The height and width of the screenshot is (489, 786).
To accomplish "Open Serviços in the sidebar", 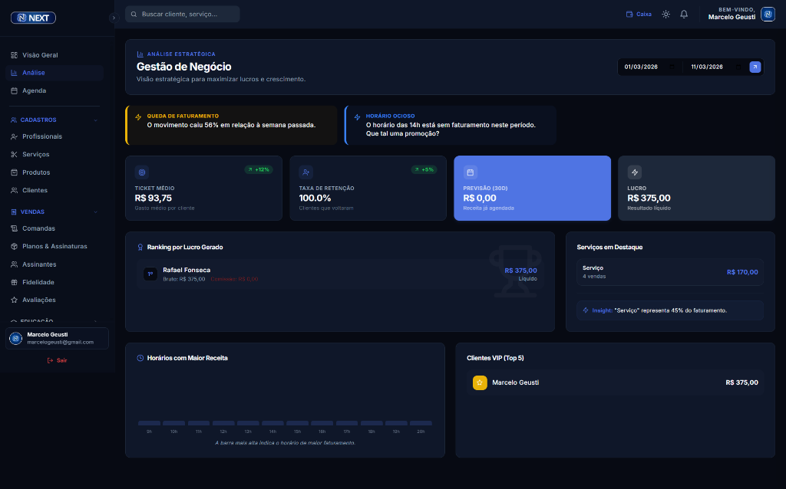I will 54,154.
